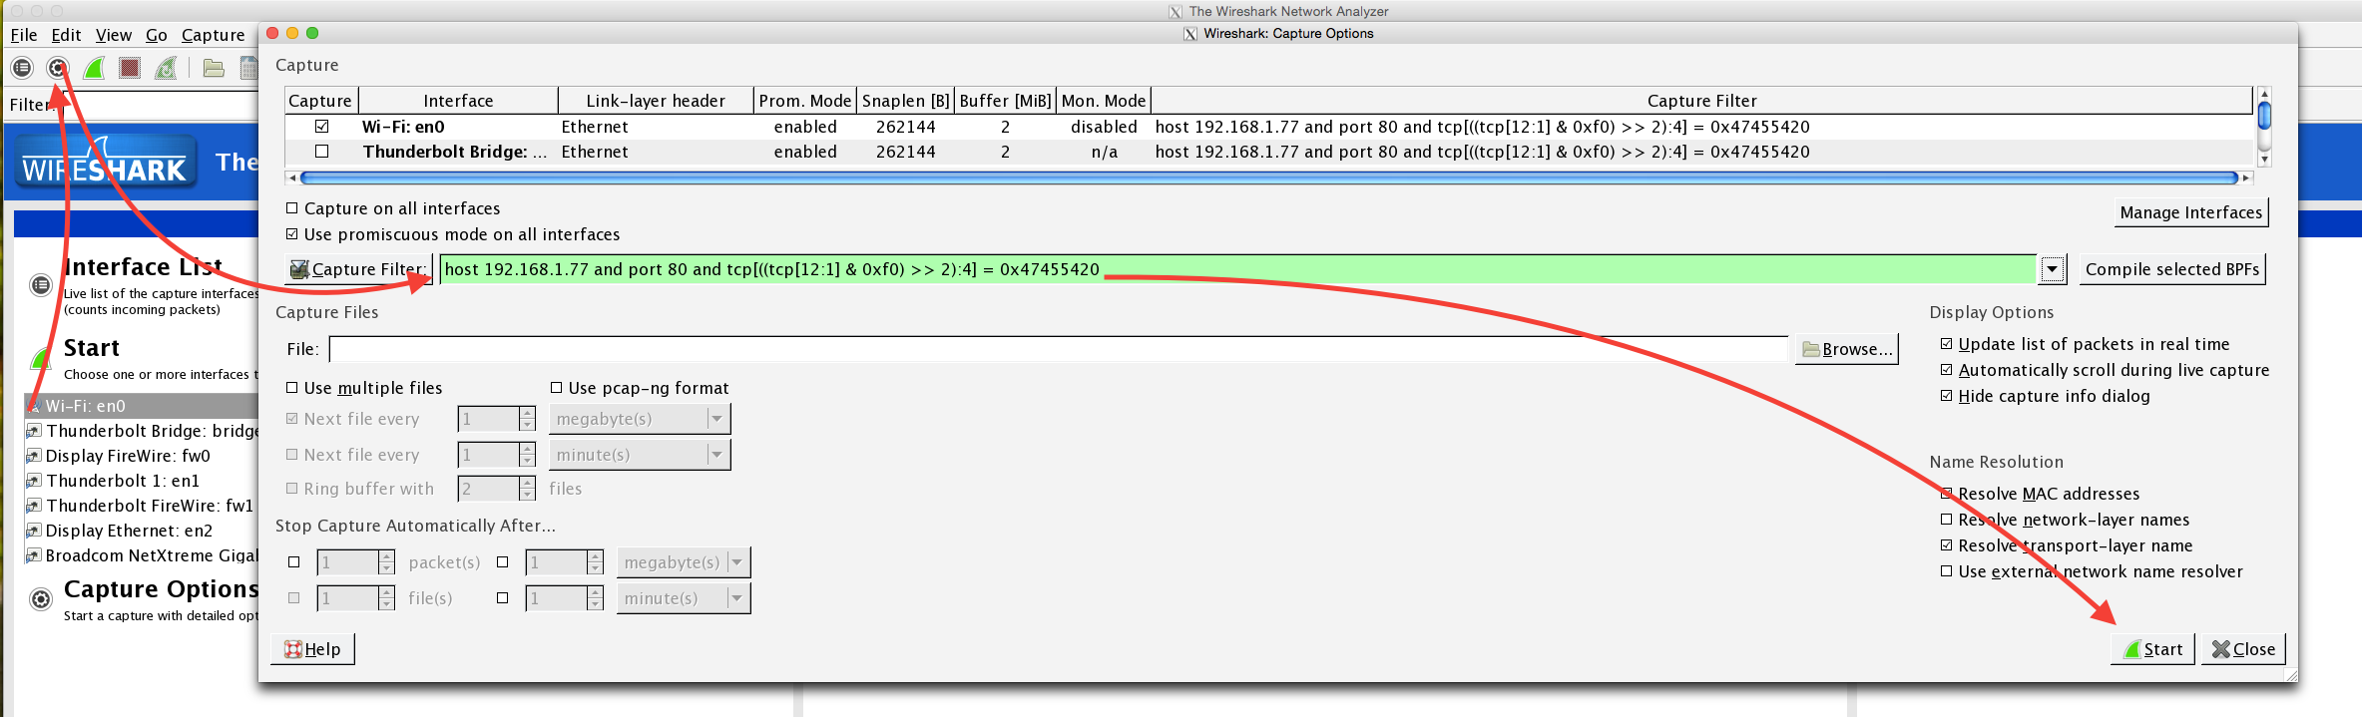Toggle Resolve MAC addresses checkbox
Image resolution: width=2362 pixels, height=717 pixels.
click(1947, 494)
